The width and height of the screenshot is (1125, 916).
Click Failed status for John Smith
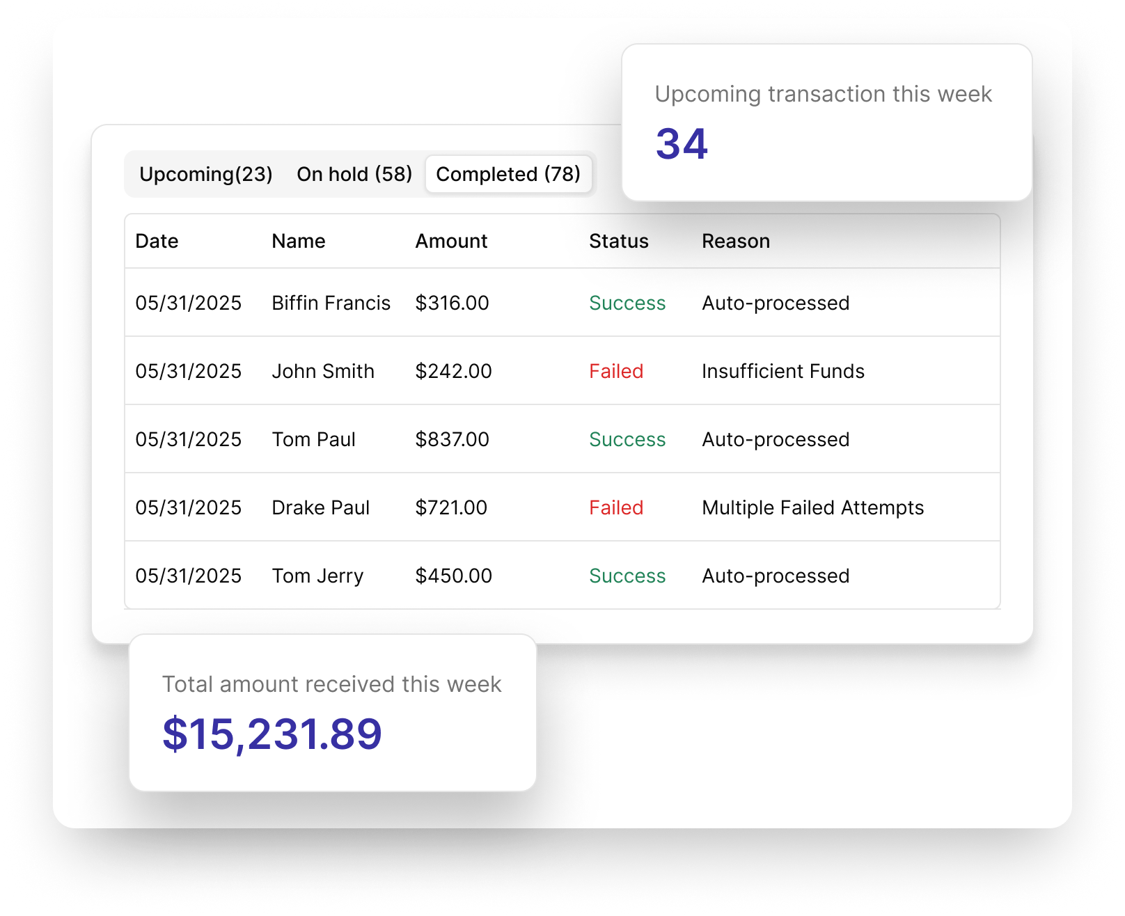[x=615, y=371]
